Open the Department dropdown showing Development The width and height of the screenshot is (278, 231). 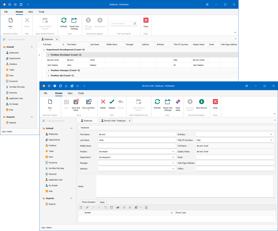pos(173,157)
